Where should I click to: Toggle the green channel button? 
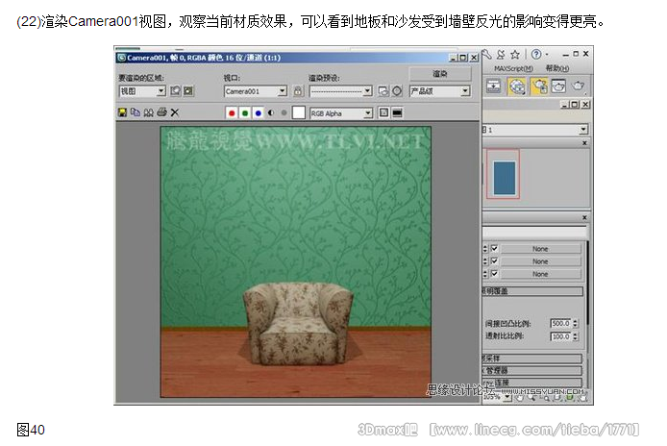point(245,112)
